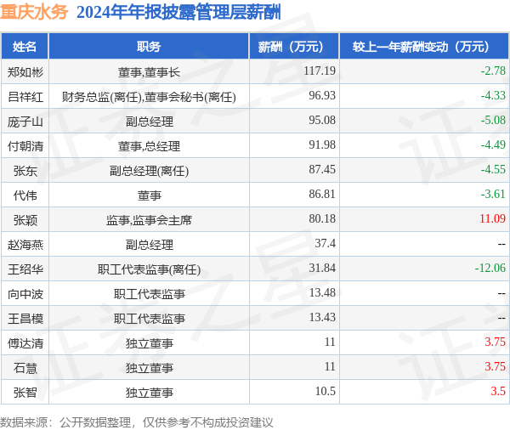Click the title 2024年年报披露管理层薪酬
The width and height of the screenshot is (510, 430).
pyautogui.click(x=178, y=13)
